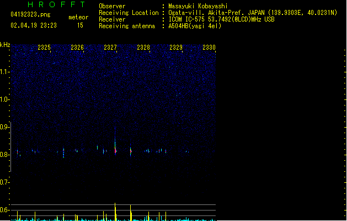
Task: Click the observer name Masayuki Kobayashi
Action: [198, 6]
